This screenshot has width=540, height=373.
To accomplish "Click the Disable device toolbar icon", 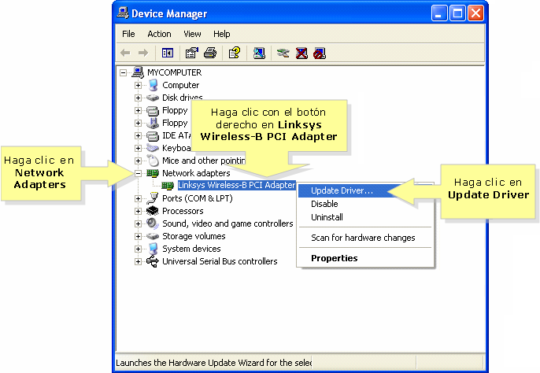I will [x=320, y=53].
